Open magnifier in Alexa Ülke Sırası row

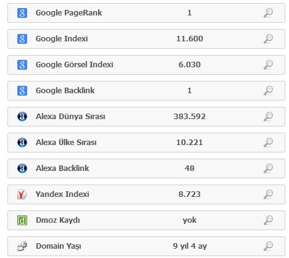point(268,143)
